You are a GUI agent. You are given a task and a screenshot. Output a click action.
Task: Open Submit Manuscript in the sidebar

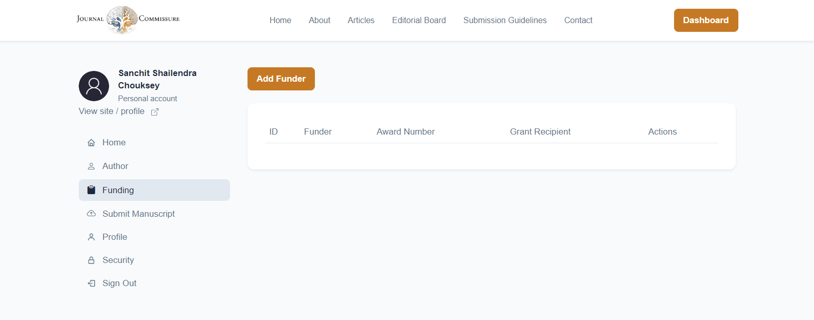point(138,214)
